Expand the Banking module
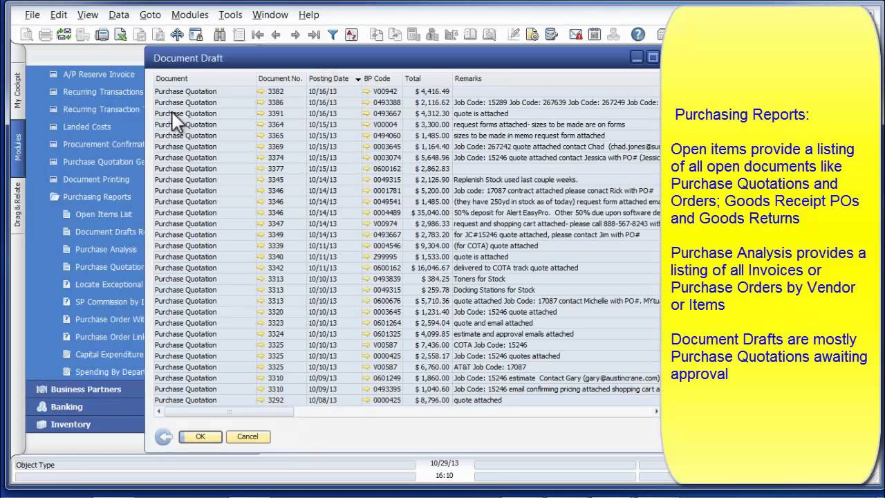This screenshot has width=885, height=498. (66, 407)
